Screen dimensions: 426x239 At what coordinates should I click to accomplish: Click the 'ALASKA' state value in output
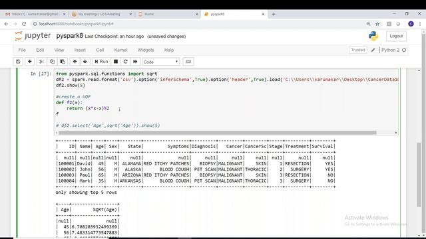point(133,169)
